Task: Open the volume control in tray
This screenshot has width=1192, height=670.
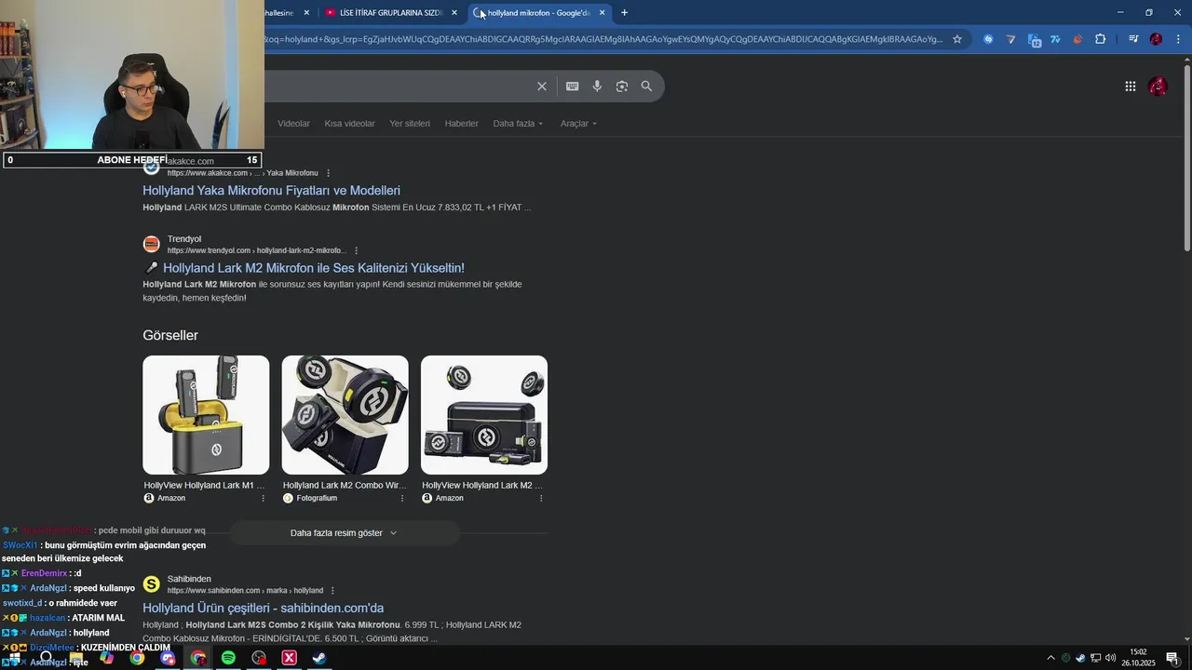Action: point(1110,658)
